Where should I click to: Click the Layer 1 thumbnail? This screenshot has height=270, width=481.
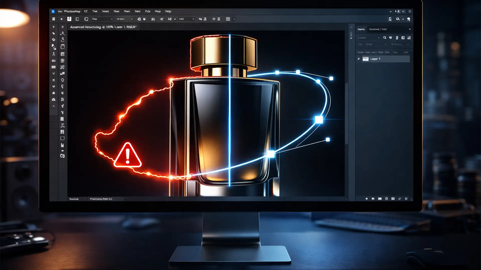coord(366,59)
